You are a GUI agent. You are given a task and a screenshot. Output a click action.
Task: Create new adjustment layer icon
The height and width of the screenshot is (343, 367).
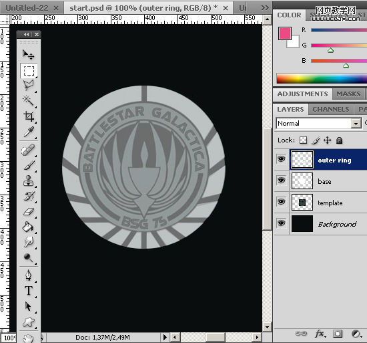(356, 334)
